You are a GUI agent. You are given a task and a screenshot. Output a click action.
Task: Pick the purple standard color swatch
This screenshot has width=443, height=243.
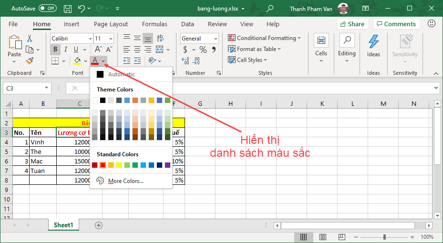[167, 165]
